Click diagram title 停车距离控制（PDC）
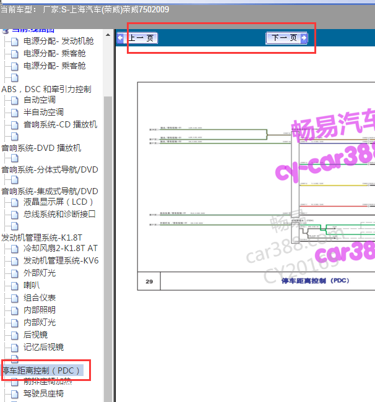 315,281
